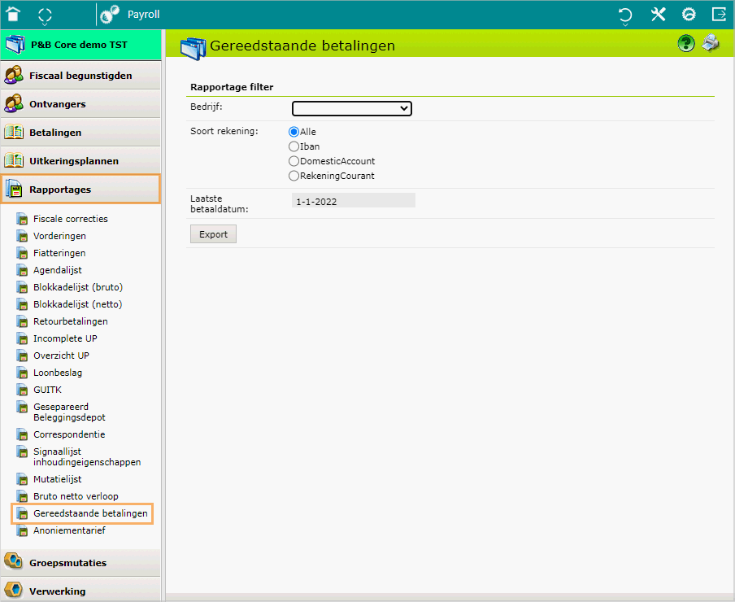Image resolution: width=735 pixels, height=602 pixels.
Task: Click the refresh arrow icon in header
Action: pos(625,16)
